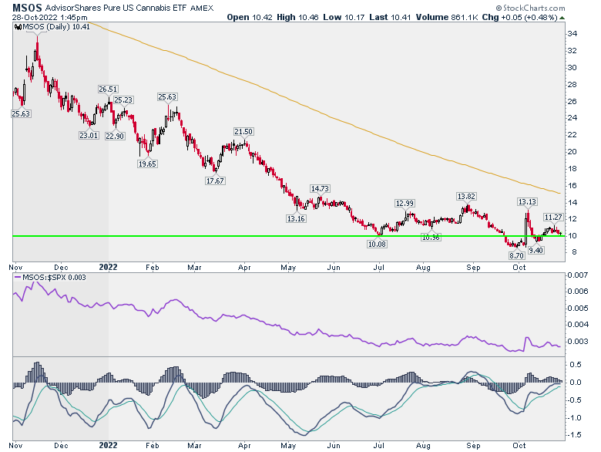This screenshot has width=601, height=452.
Task: Click the MSOS:$SPX 0.003 legend
Action: point(50,278)
